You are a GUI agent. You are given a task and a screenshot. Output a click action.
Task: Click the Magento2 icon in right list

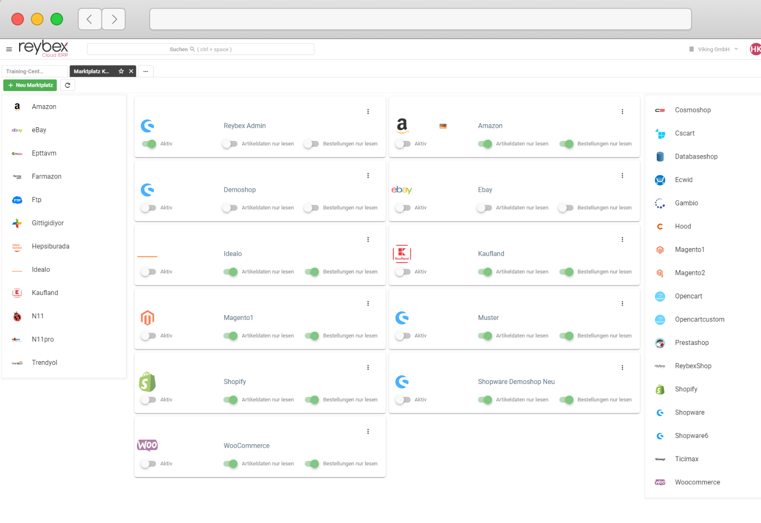click(x=660, y=273)
